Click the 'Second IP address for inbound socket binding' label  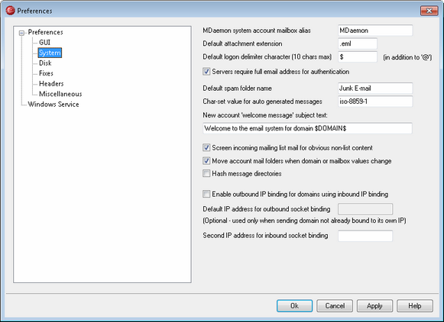[265, 236]
